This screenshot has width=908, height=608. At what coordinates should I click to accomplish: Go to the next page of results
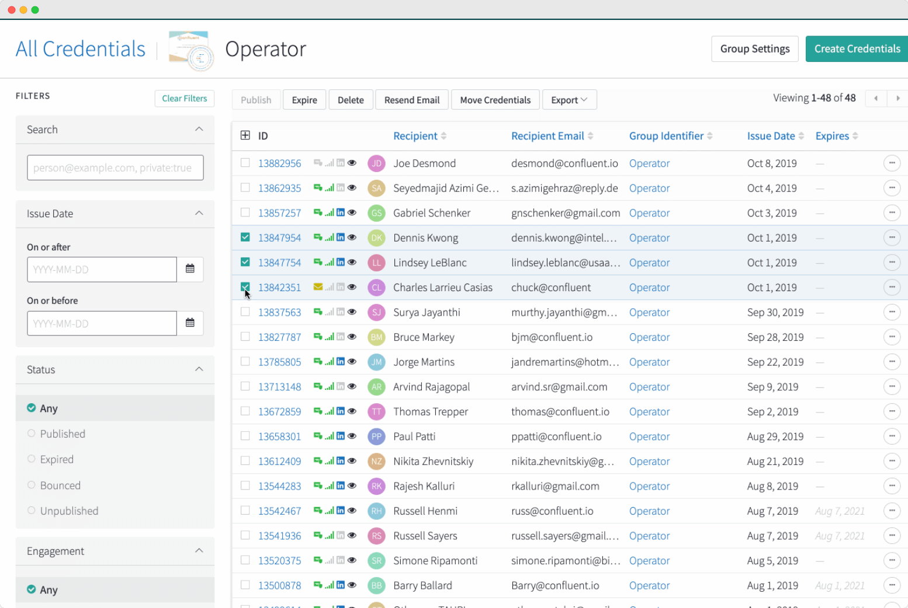[897, 99]
